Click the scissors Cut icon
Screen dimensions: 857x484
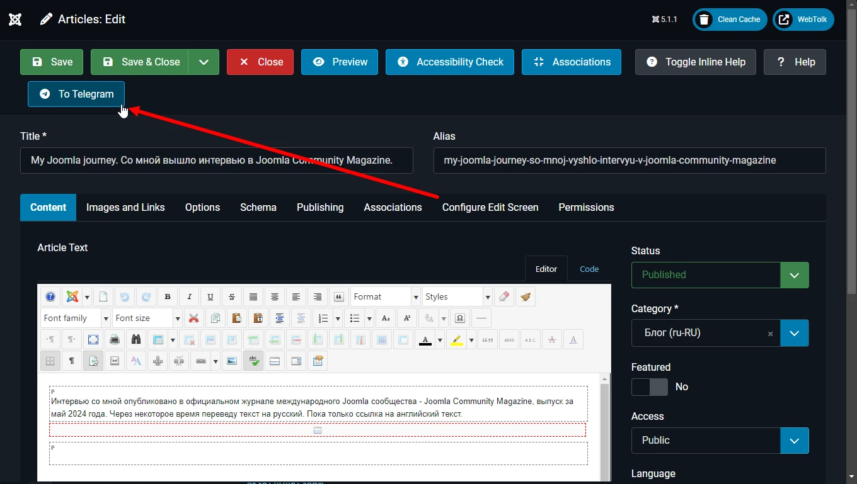tap(193, 318)
